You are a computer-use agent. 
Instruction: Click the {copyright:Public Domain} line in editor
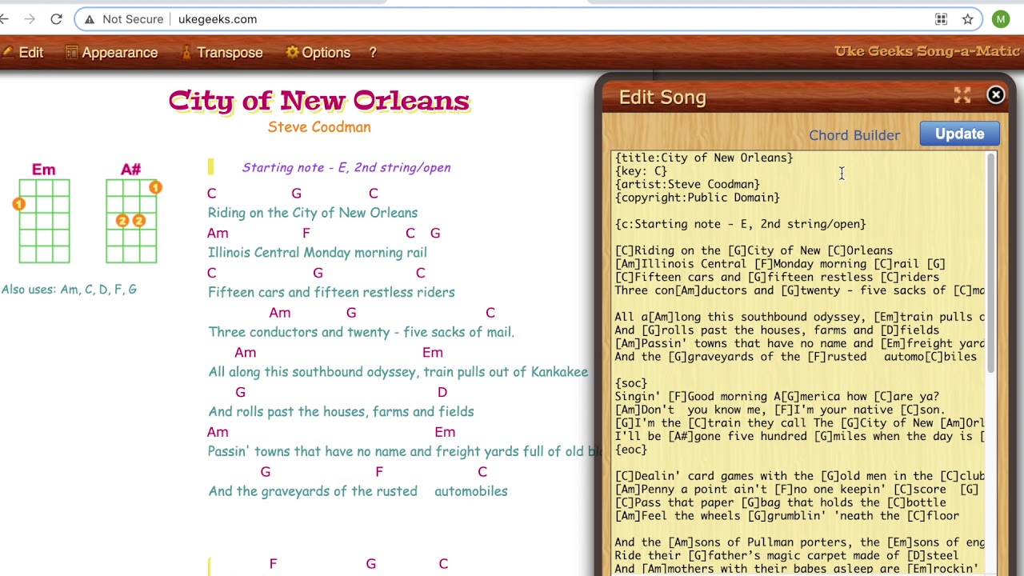pos(697,198)
